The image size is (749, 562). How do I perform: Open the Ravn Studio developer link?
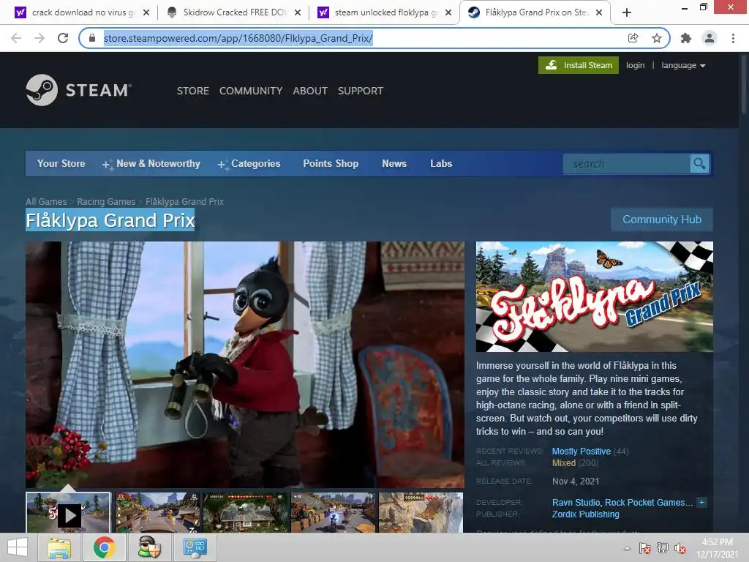click(576, 503)
